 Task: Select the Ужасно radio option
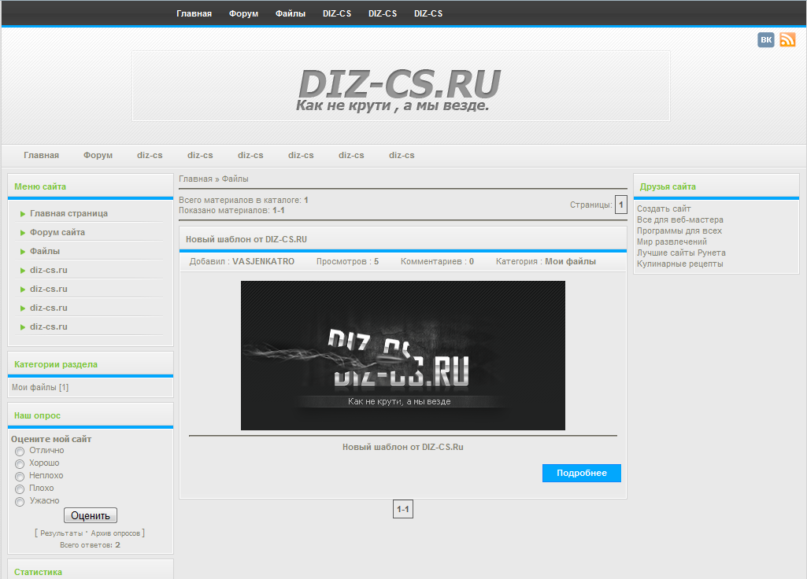click(x=20, y=502)
